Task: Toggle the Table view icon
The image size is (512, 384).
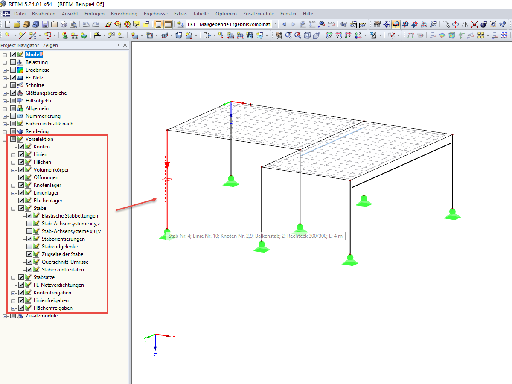Action: point(168,24)
